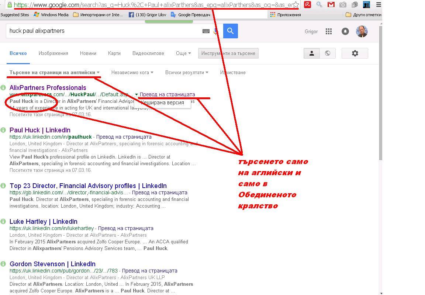Open the Windows Media bookmark
The image size is (425, 295).
tap(51, 15)
